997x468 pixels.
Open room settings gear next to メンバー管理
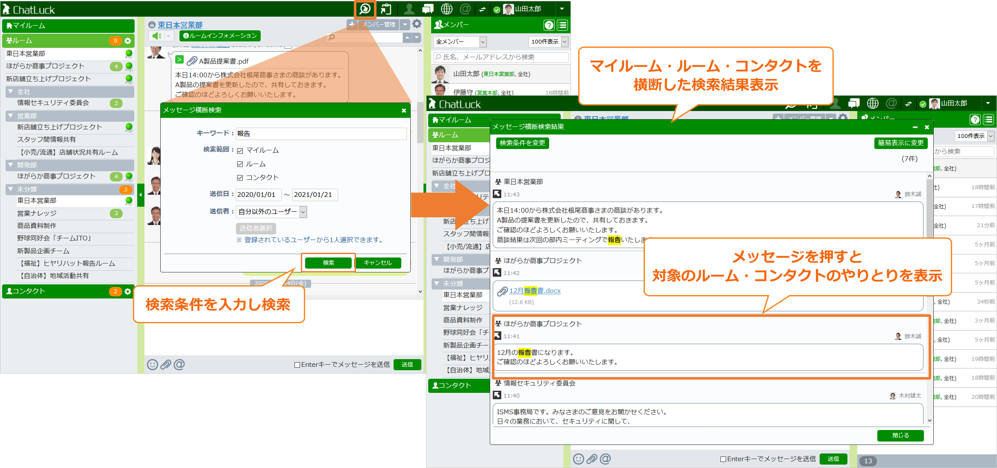click(417, 24)
